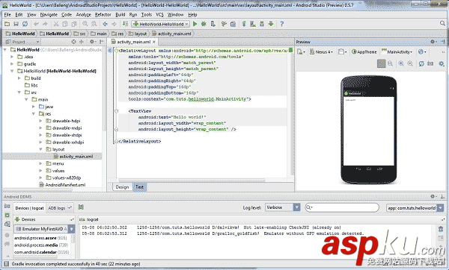Open the MainActivity dropdown in Preview
The width and height of the screenshot is (449, 270).
click(x=397, y=52)
